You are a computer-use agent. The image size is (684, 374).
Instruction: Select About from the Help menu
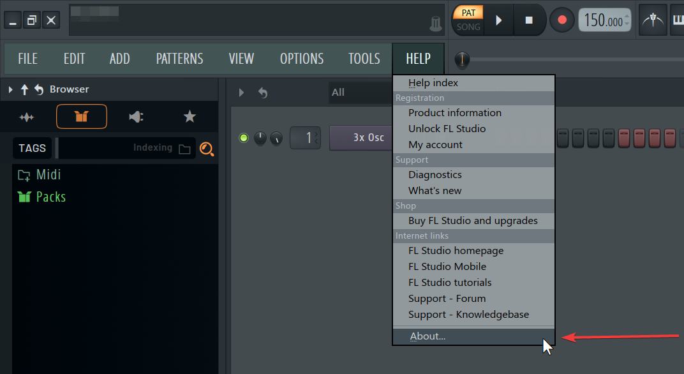coord(427,336)
